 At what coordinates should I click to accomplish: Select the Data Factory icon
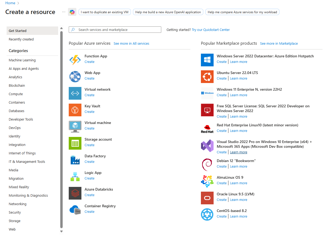coord(75,160)
